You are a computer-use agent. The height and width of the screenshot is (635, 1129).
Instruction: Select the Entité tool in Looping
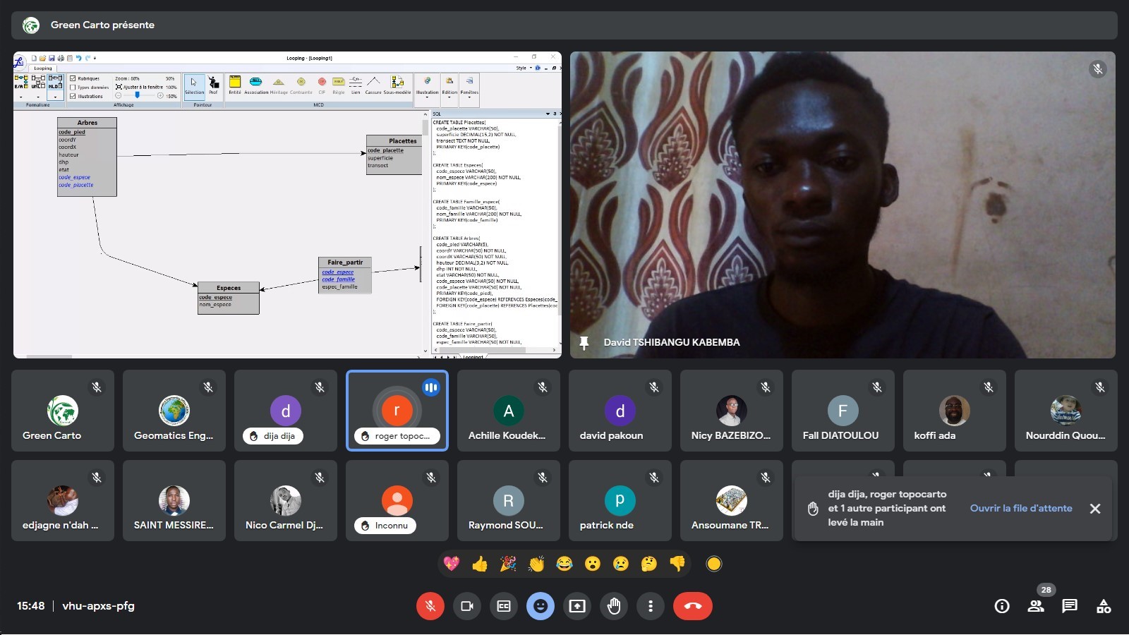pos(235,85)
